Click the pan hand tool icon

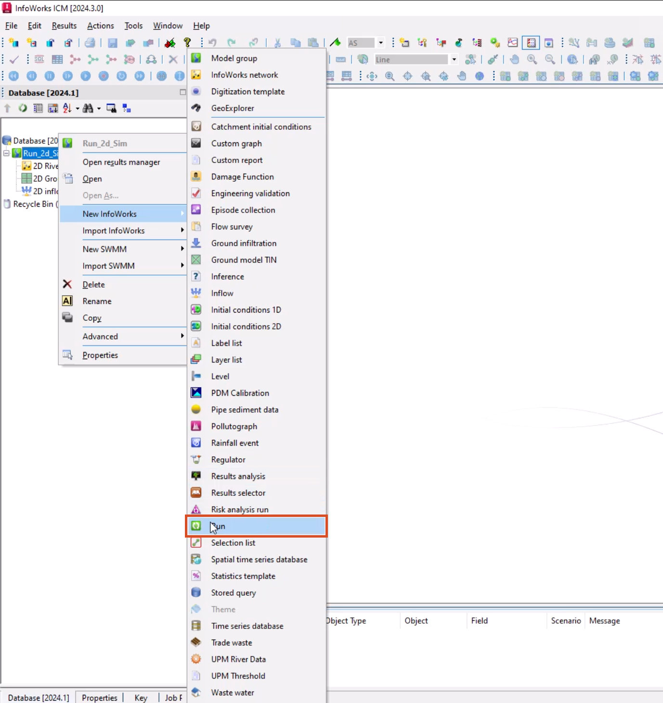515,59
